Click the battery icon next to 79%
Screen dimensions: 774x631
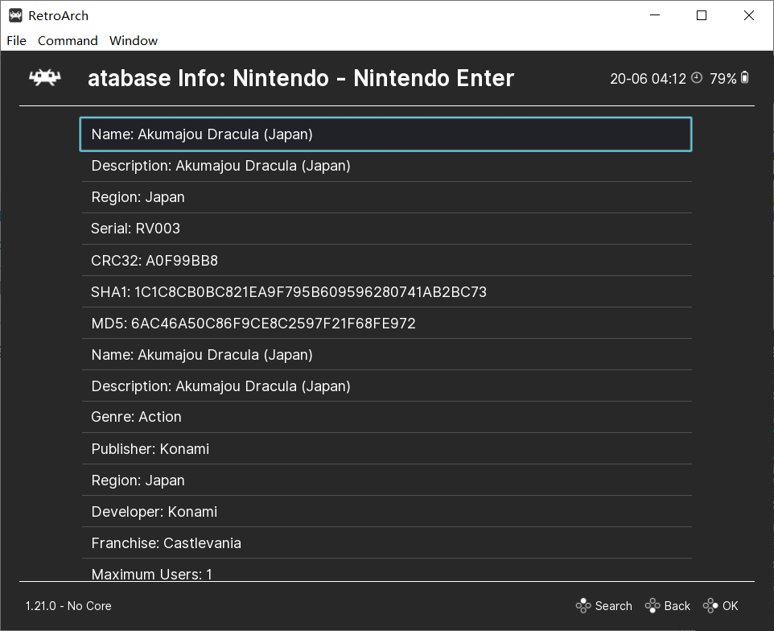pos(745,77)
